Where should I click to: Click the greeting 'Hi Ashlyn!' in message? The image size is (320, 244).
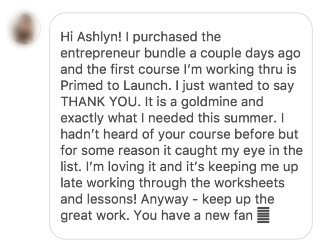click(91, 37)
